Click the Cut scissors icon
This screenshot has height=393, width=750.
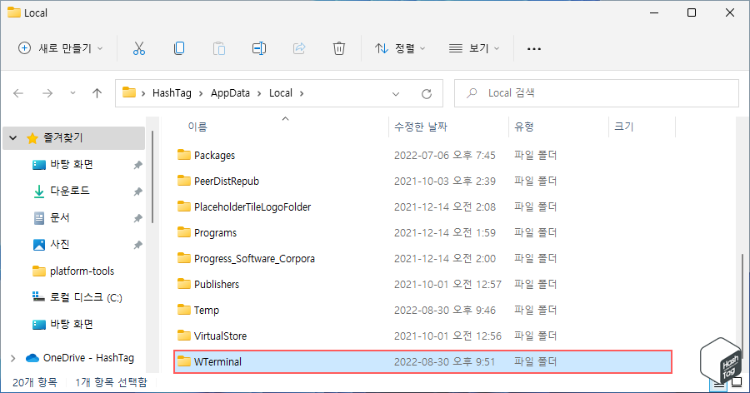[138, 48]
